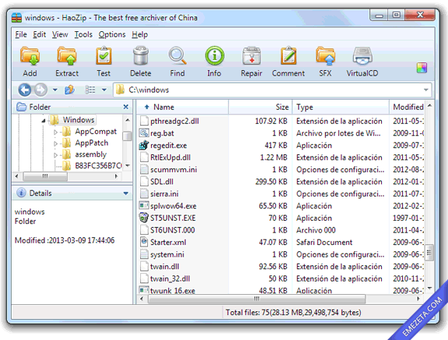The width and height of the screenshot is (448, 340).
Task: Click the reg.bat file icon
Action: pos(144,133)
